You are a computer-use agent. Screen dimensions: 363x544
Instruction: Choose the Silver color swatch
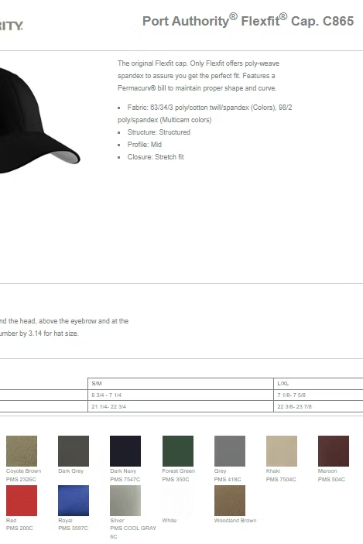125,501
